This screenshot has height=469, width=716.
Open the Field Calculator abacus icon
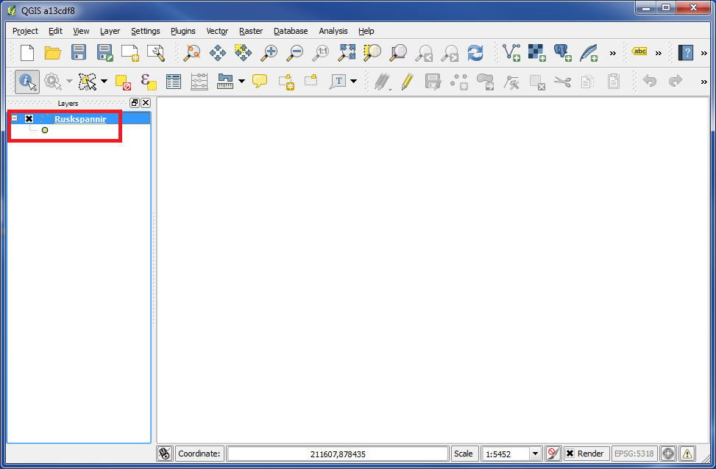tap(199, 82)
